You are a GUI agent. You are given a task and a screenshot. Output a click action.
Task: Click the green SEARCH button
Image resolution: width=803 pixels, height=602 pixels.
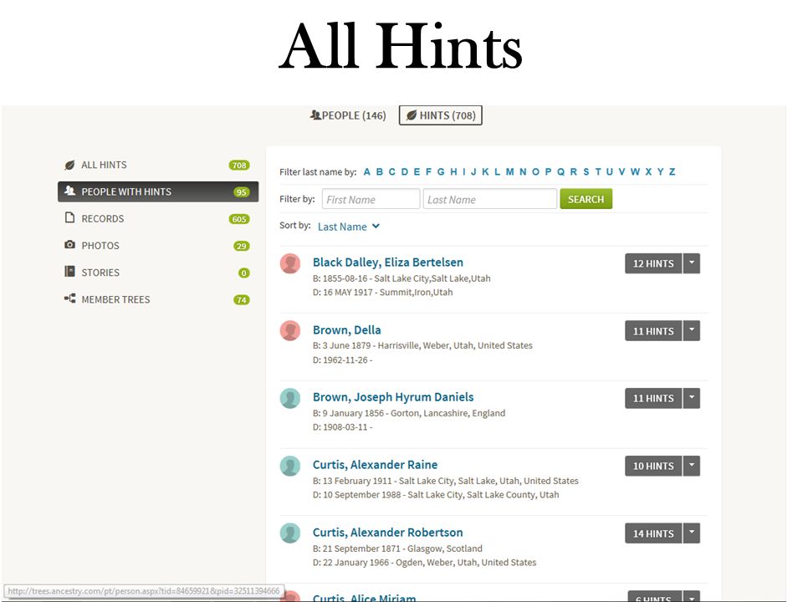[x=586, y=199]
